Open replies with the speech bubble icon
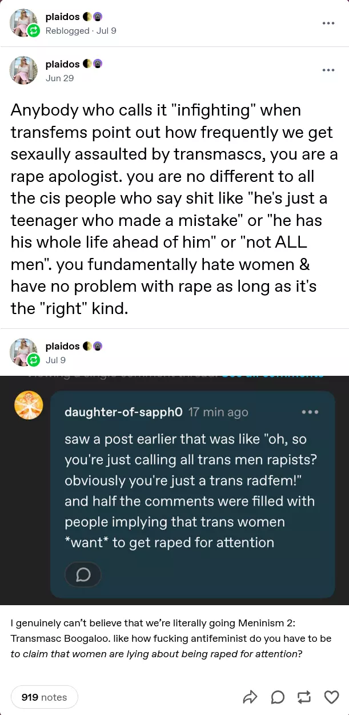The height and width of the screenshot is (715, 349). pos(278,697)
